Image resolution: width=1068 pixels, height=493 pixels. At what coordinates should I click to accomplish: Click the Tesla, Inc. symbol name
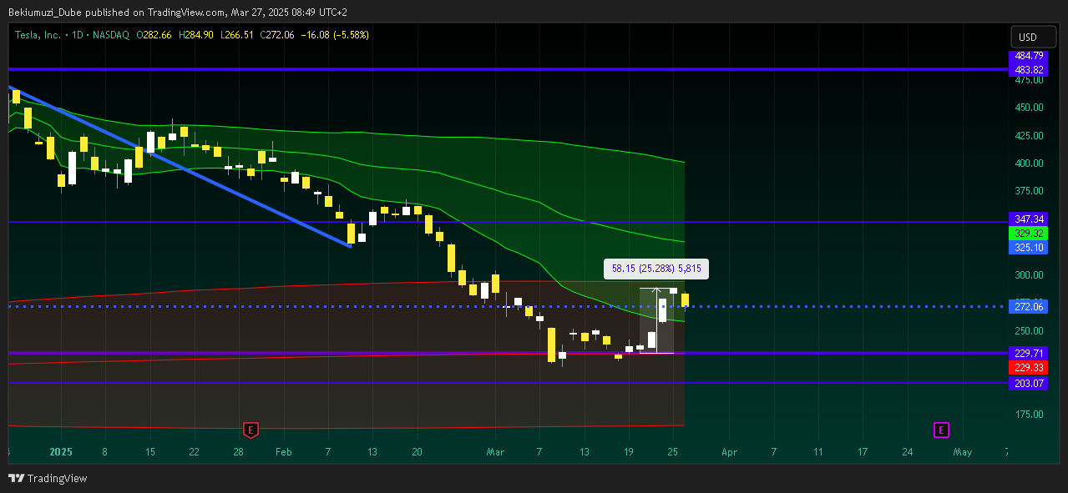(x=38, y=35)
